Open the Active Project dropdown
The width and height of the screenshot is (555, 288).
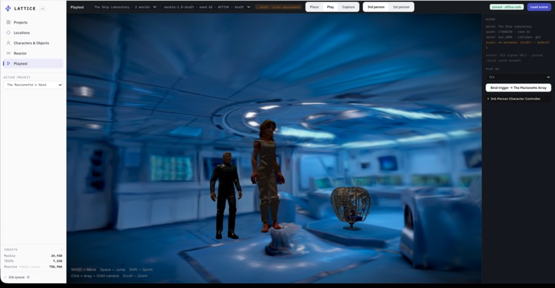(33, 85)
